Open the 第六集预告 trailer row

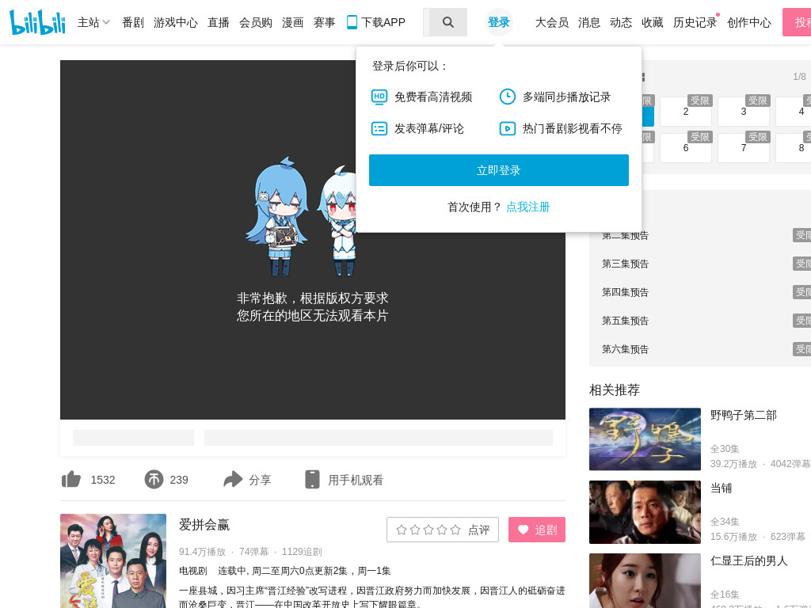(700, 349)
